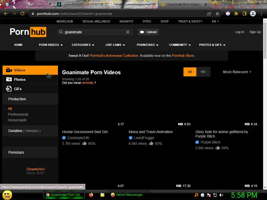
Task: Open the EN language dropdown
Action: (x=215, y=21)
